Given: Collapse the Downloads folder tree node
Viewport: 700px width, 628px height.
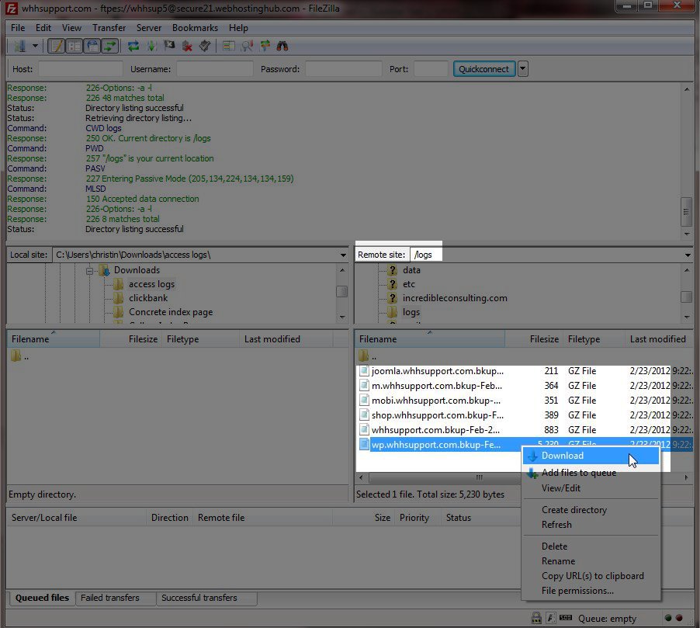Looking at the screenshot, I should coord(91,270).
